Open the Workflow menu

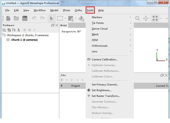tap(39, 10)
